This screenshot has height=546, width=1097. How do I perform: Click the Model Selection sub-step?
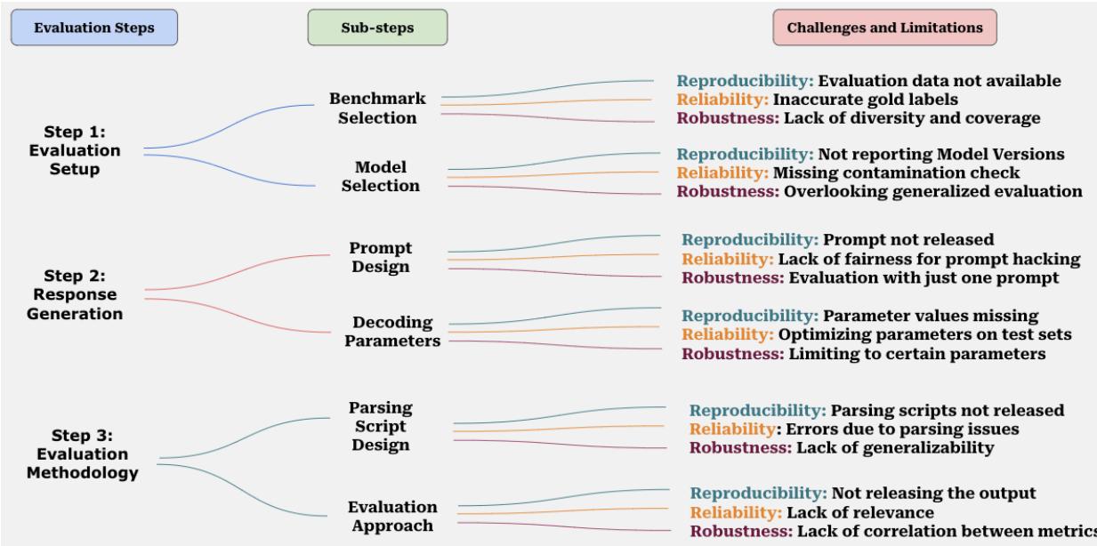[x=386, y=177]
